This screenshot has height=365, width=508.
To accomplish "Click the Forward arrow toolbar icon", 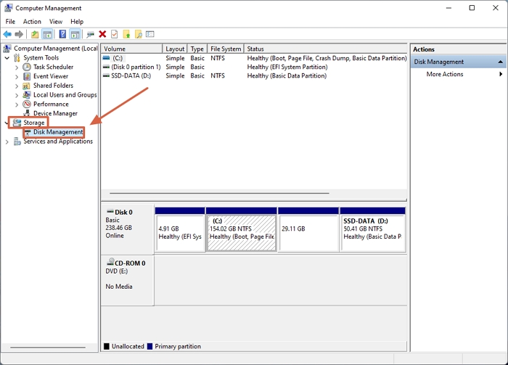I will pos(19,34).
